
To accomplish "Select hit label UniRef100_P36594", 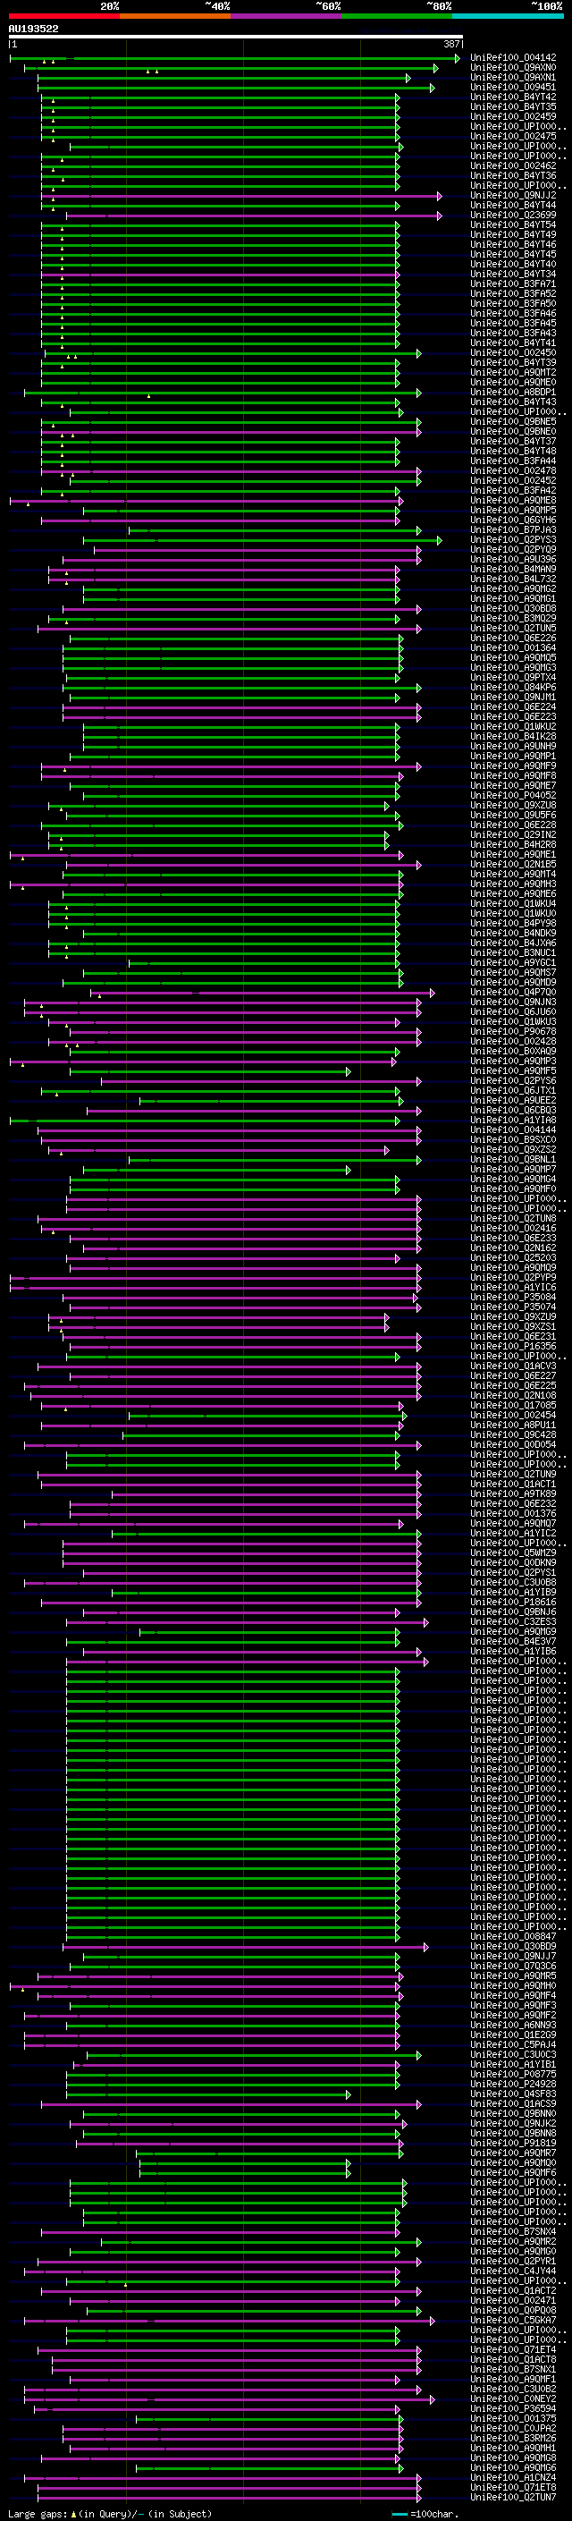I will 513,2409.
